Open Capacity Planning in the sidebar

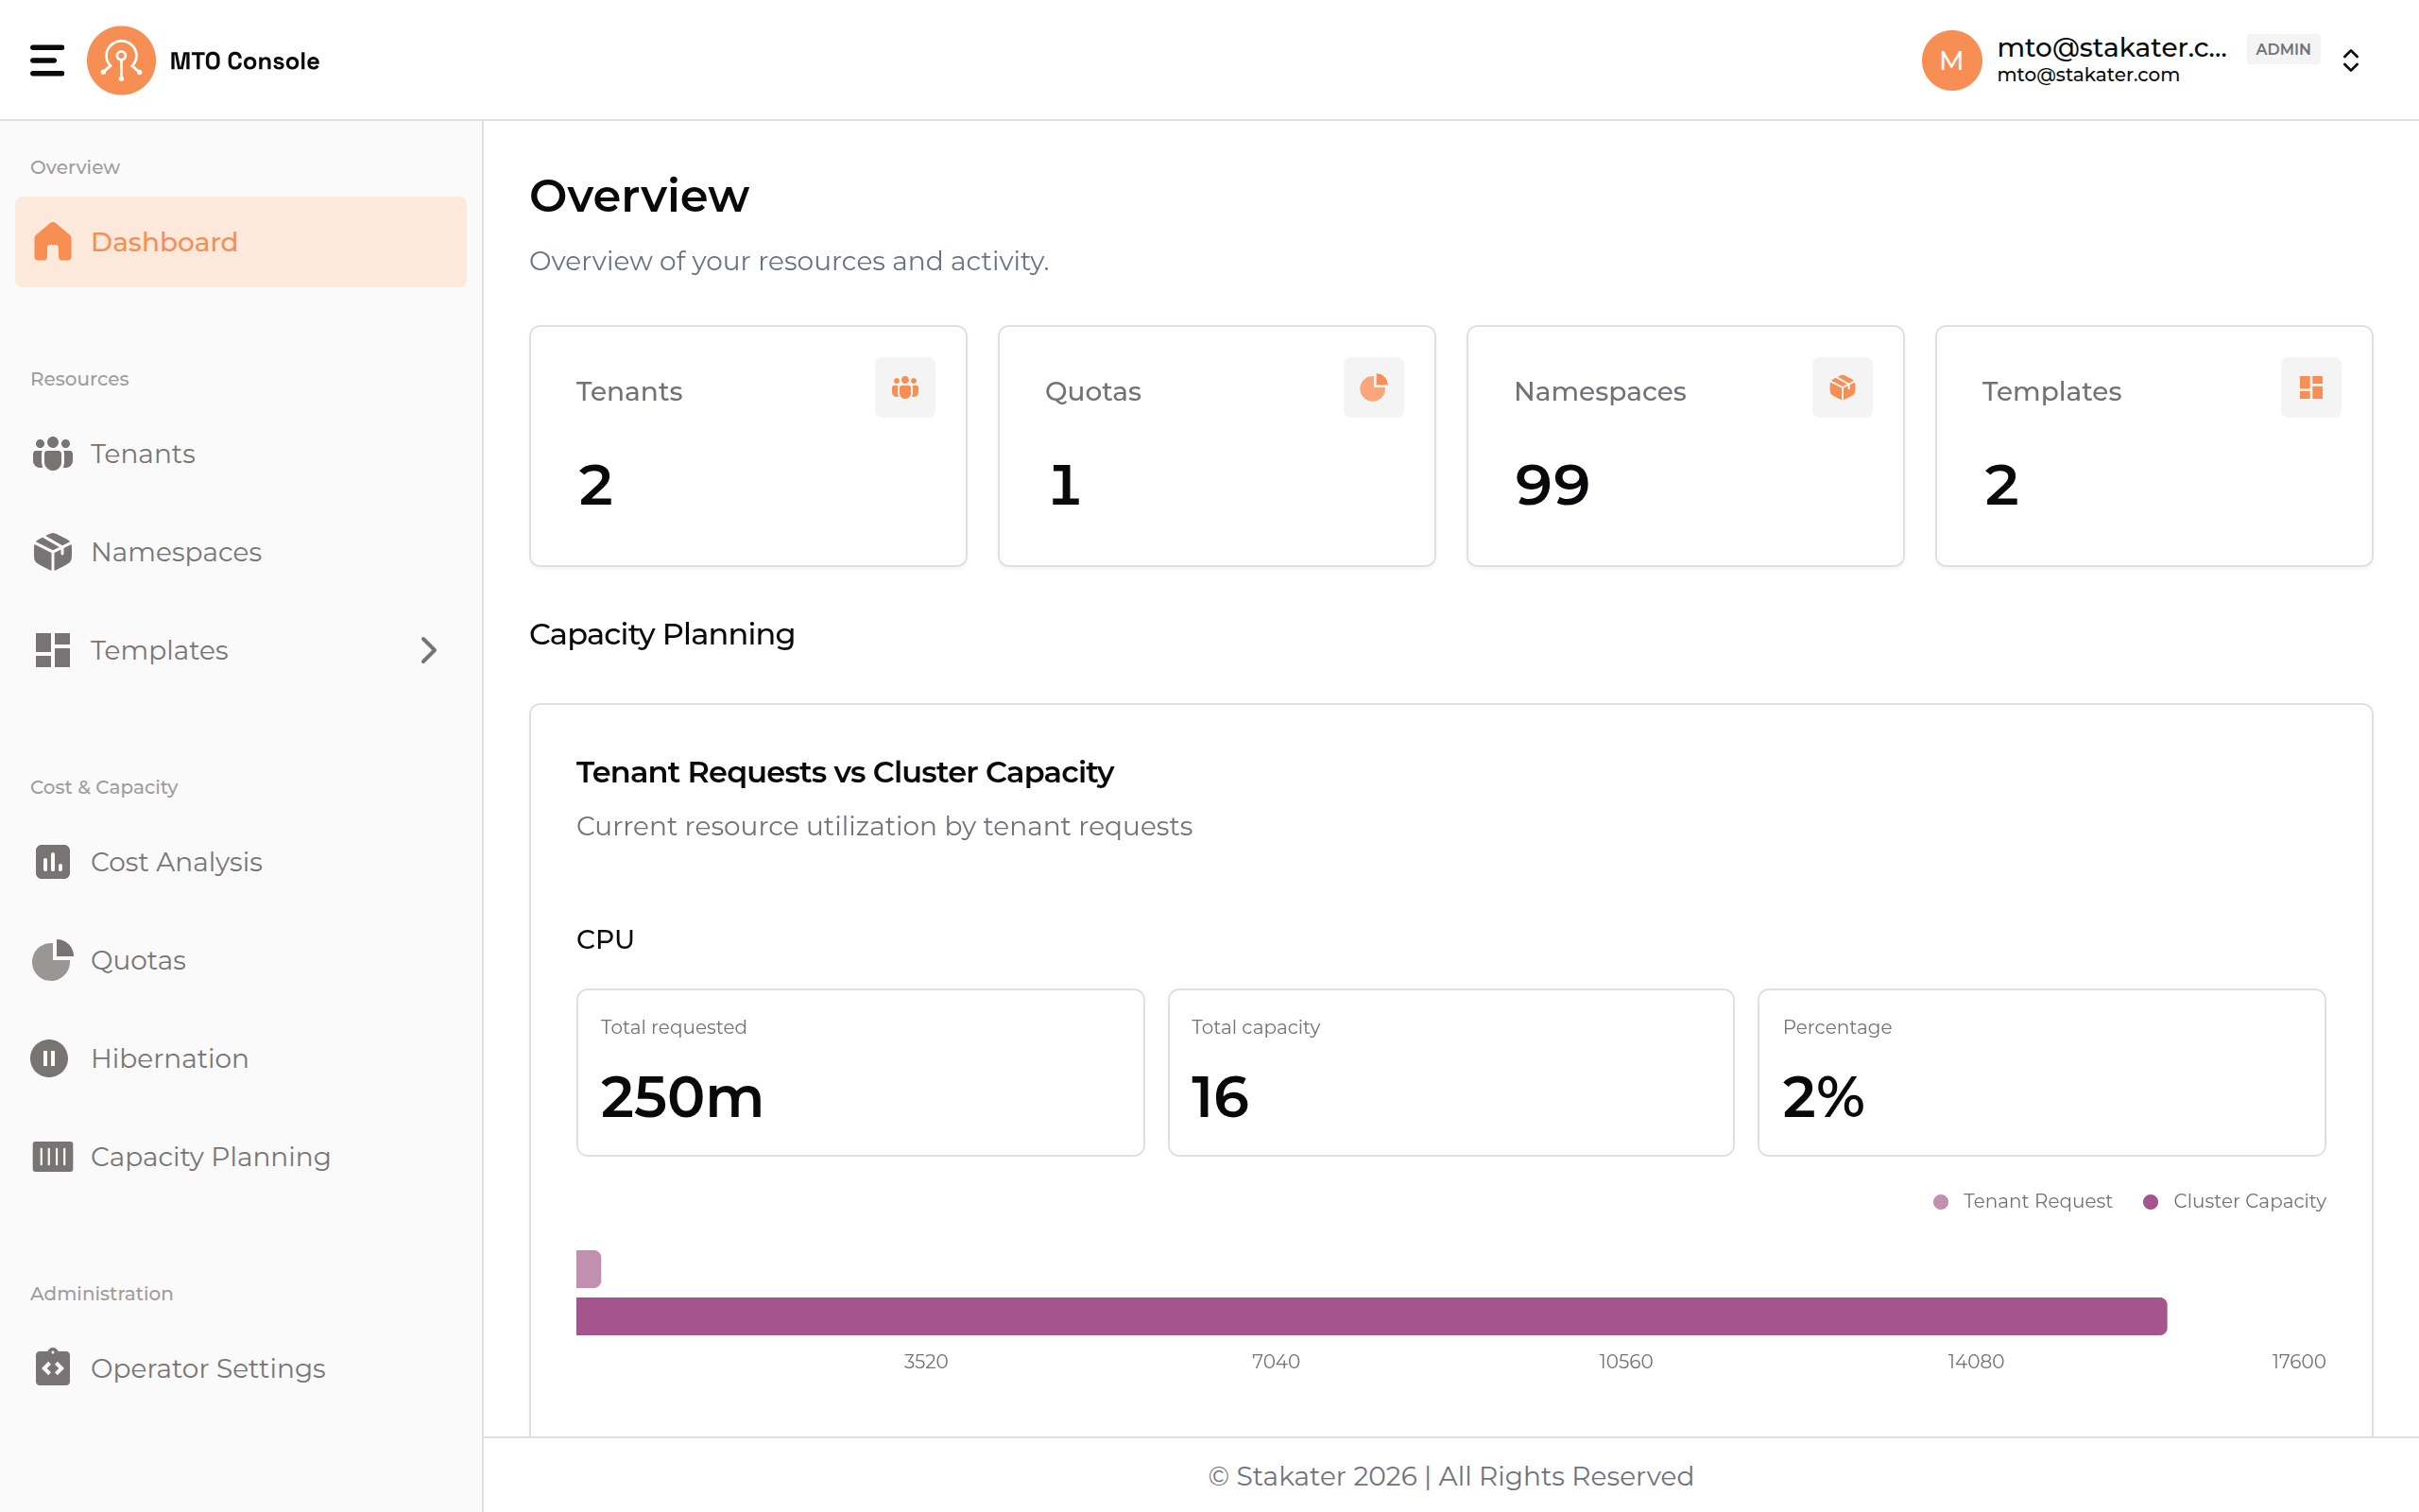tap(241, 1157)
